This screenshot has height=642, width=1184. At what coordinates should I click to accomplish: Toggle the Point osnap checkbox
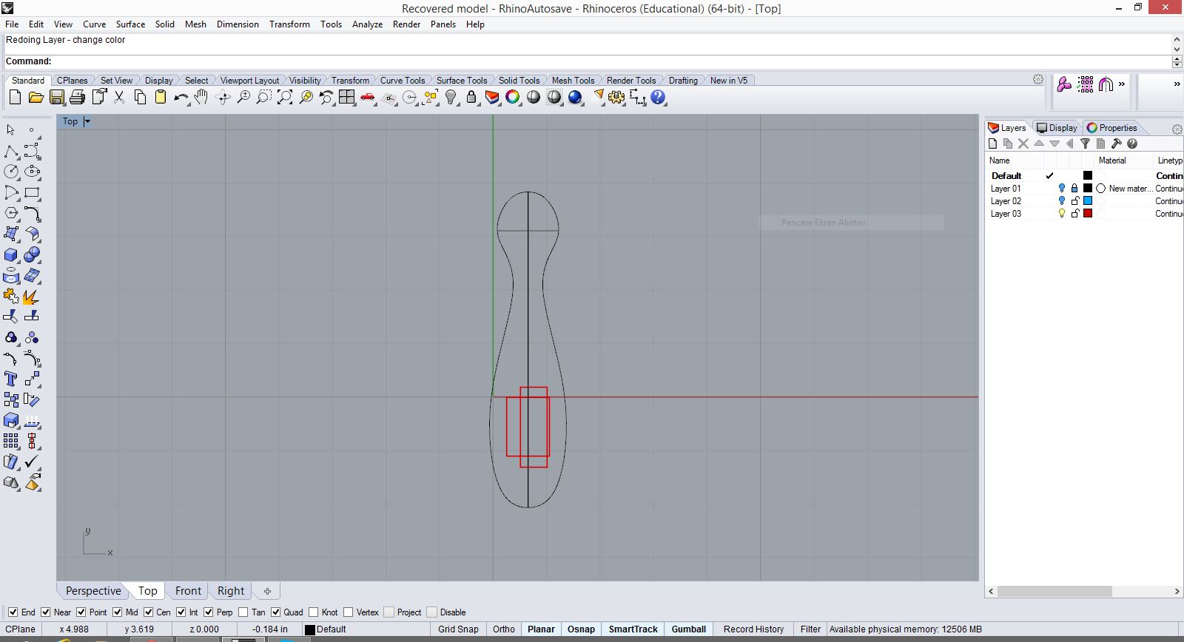(x=81, y=612)
